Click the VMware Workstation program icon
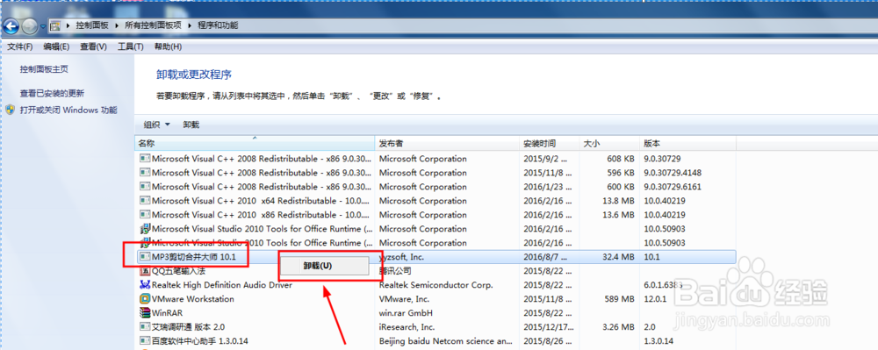This screenshot has height=350, width=878. pyautogui.click(x=145, y=299)
